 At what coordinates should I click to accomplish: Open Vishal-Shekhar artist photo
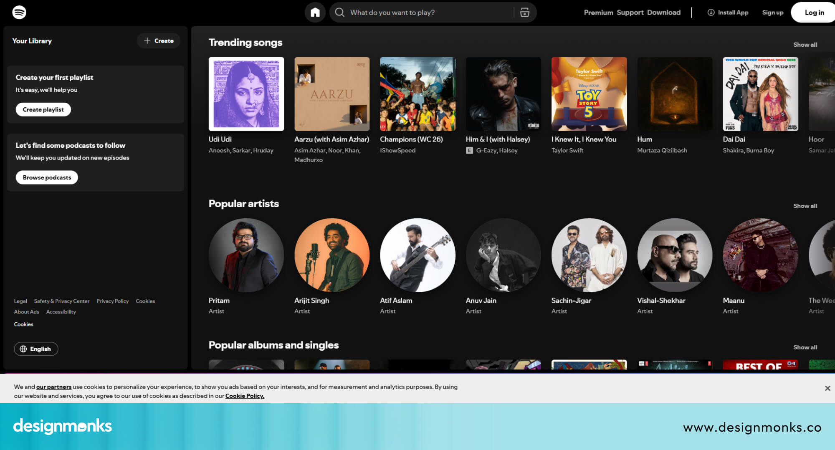[x=675, y=255]
